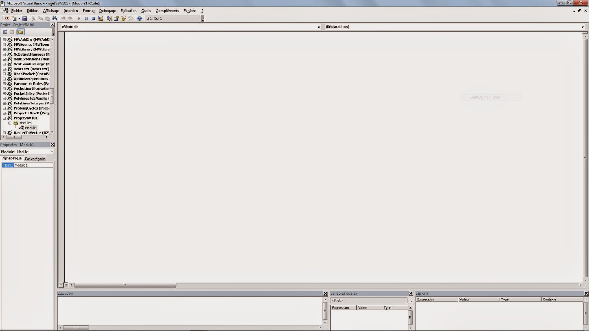Open Find with the binoculars icon
589x331 pixels.
point(54,18)
